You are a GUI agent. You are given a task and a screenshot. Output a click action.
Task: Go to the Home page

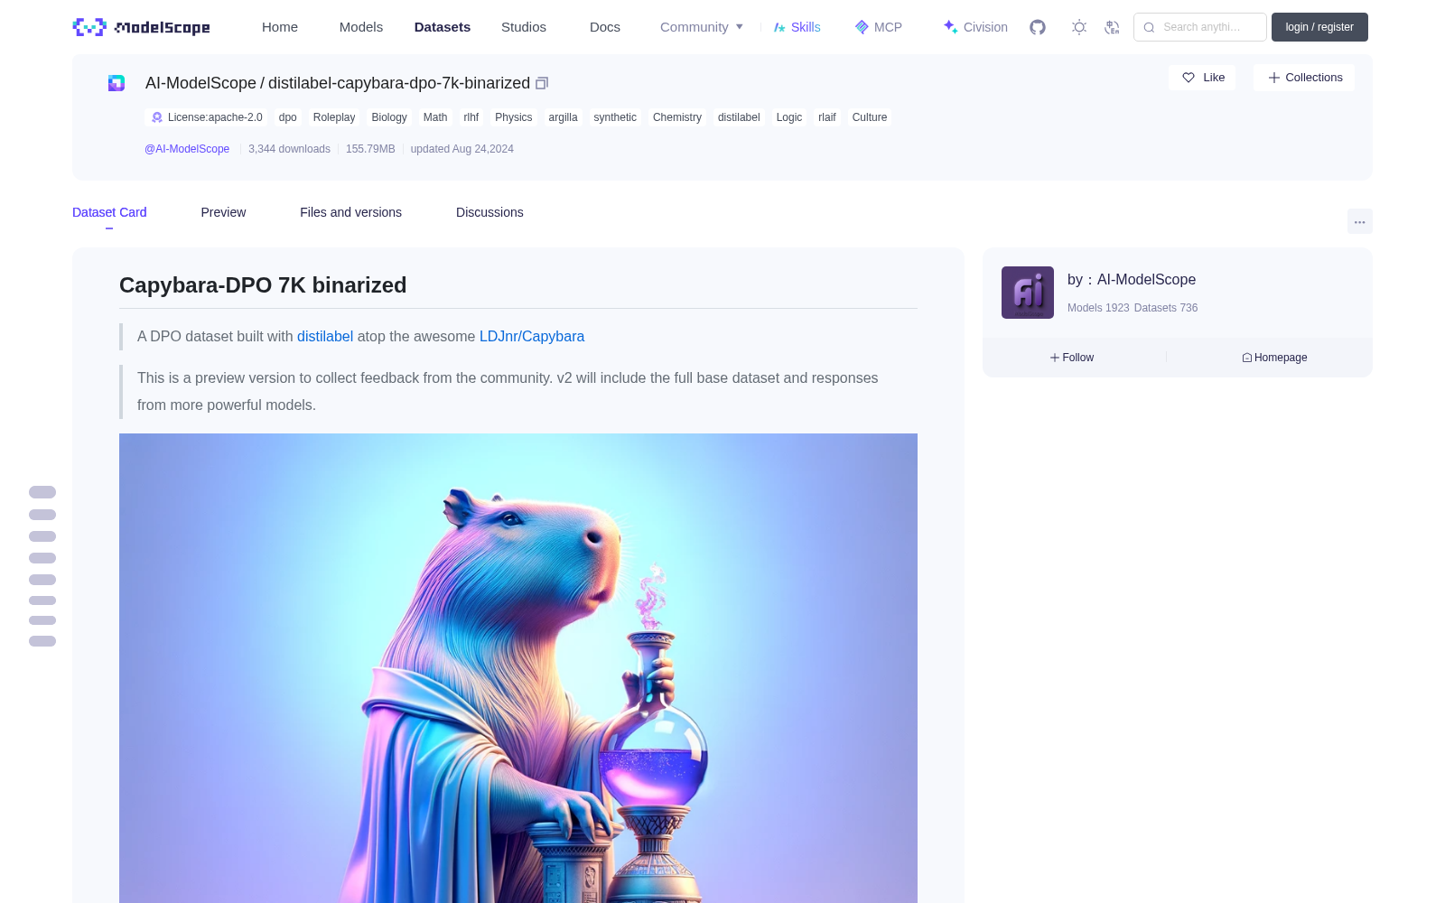[x=280, y=27]
